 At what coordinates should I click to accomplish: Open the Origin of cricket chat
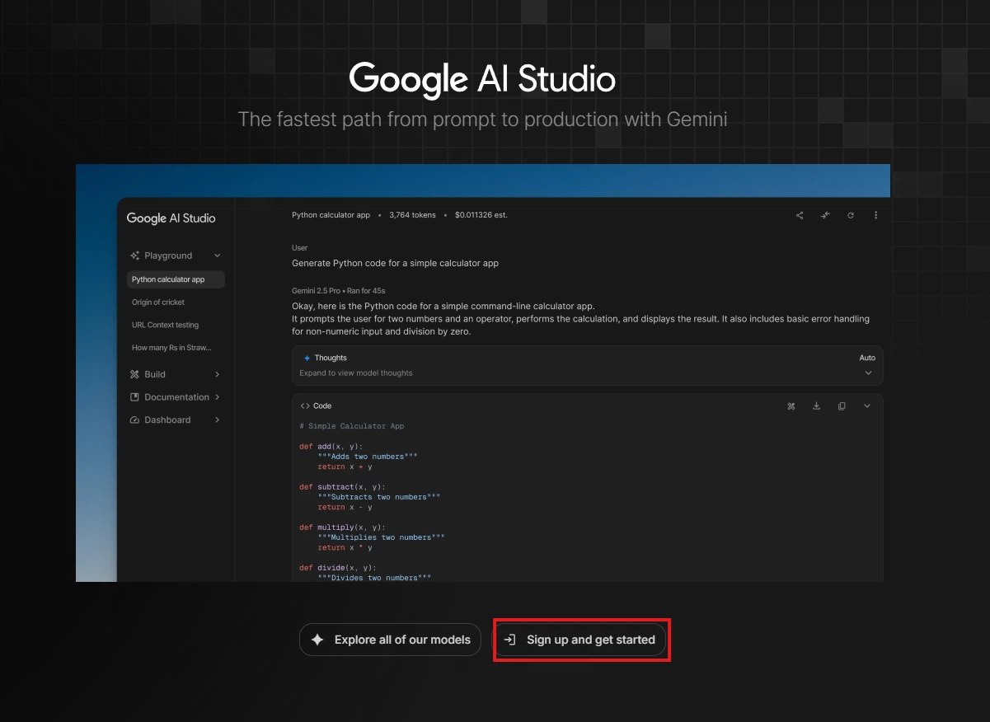point(158,302)
